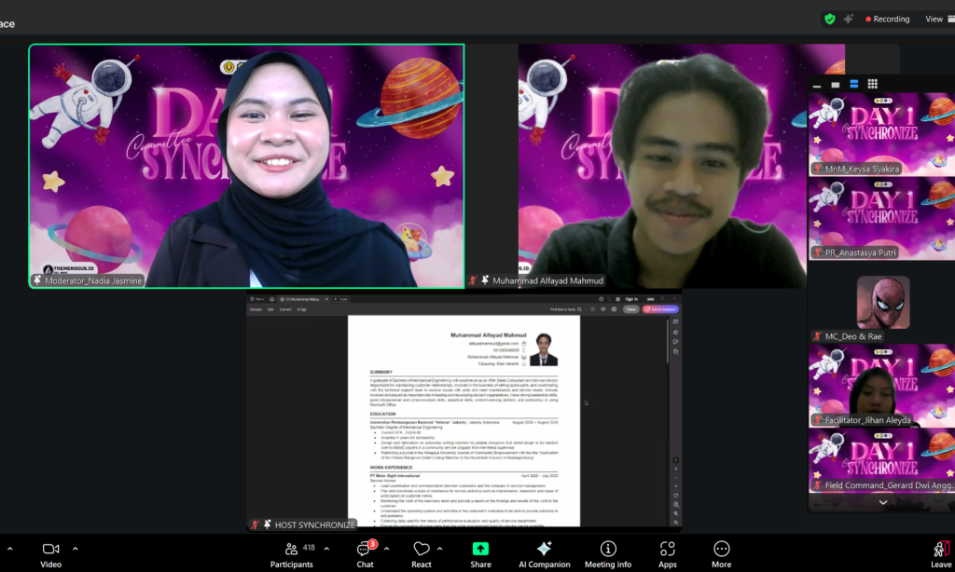955x572 pixels.
Task: Show Meeting info
Action: 608,554
